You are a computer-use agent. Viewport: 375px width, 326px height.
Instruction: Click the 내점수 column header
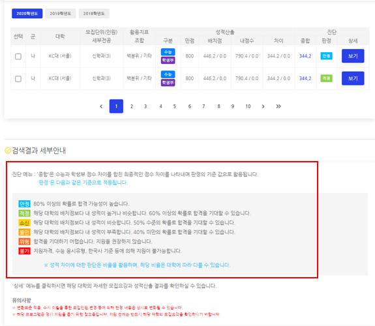click(x=247, y=41)
